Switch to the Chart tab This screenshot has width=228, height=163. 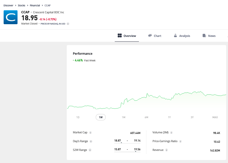coord(155,36)
